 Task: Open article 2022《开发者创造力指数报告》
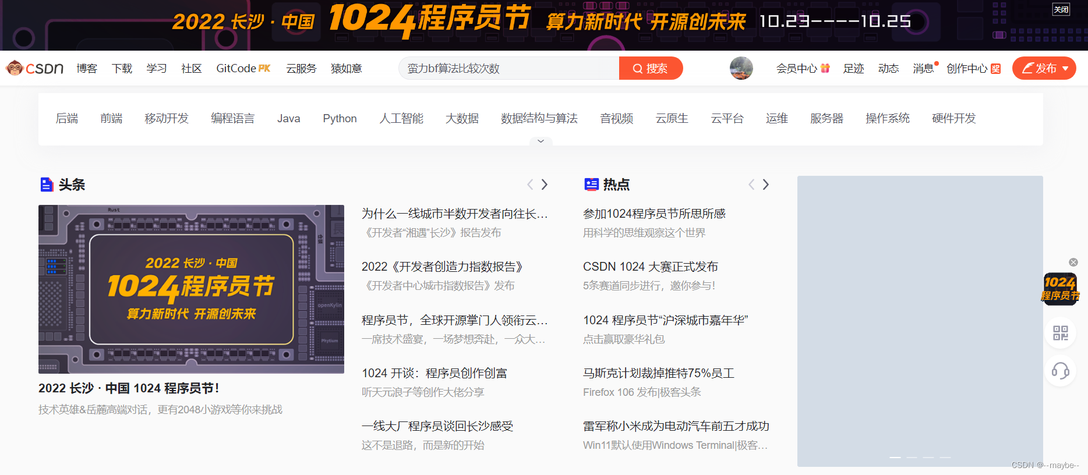click(x=442, y=267)
